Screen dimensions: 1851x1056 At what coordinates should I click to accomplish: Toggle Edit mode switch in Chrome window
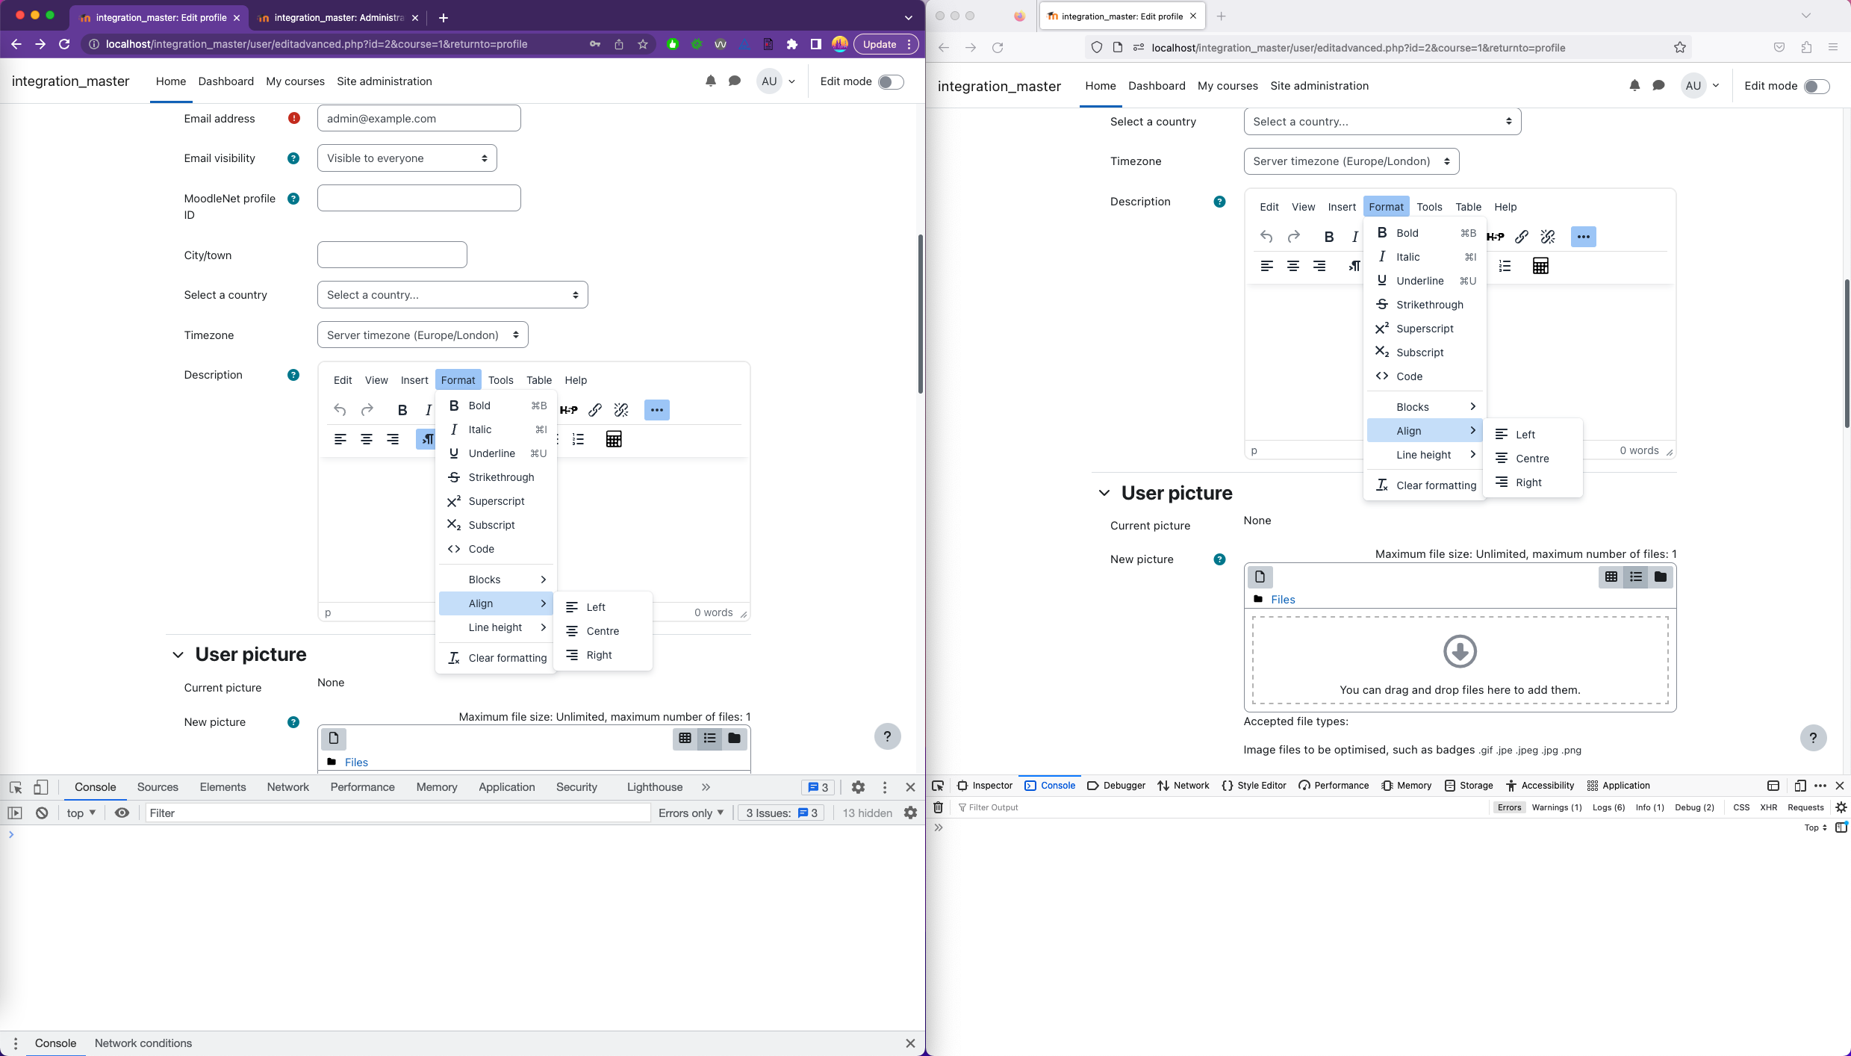[891, 81]
